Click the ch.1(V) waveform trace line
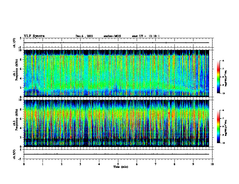Image resolution: width=239 pixels, height=184 pixels. click(x=116, y=43)
